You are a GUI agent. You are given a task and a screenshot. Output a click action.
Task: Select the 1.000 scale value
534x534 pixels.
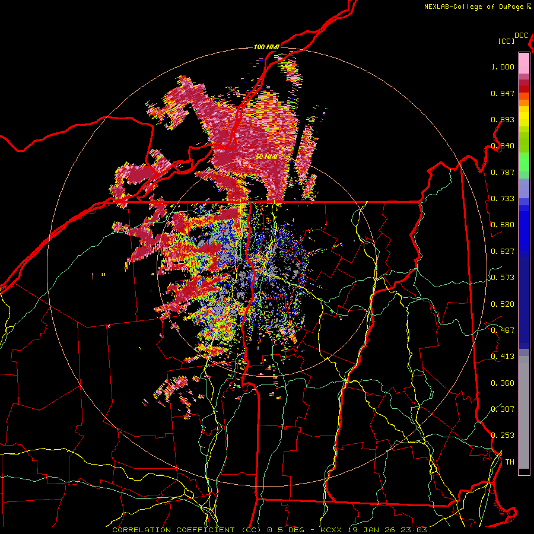click(x=503, y=66)
